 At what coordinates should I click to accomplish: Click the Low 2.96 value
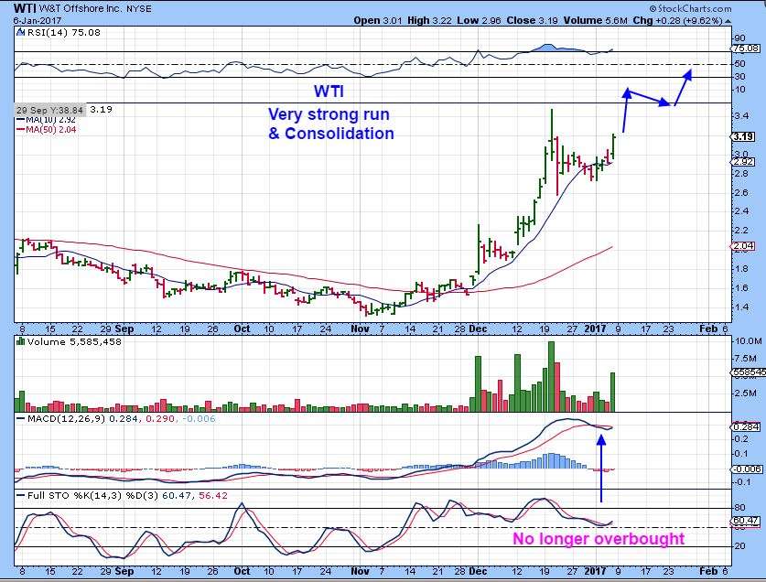tap(479, 20)
